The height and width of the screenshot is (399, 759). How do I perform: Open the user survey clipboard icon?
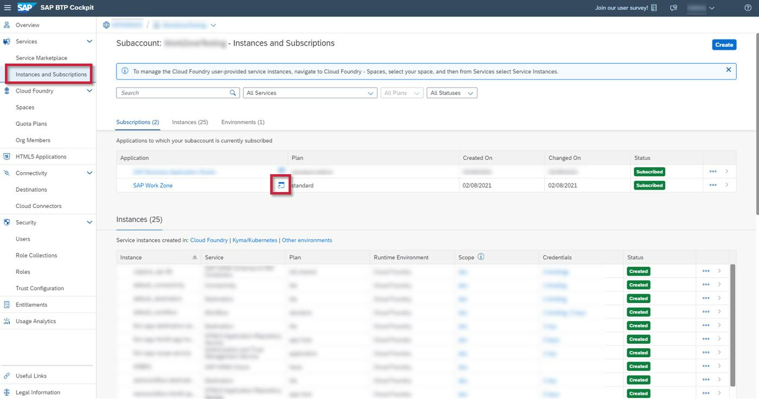click(x=654, y=8)
